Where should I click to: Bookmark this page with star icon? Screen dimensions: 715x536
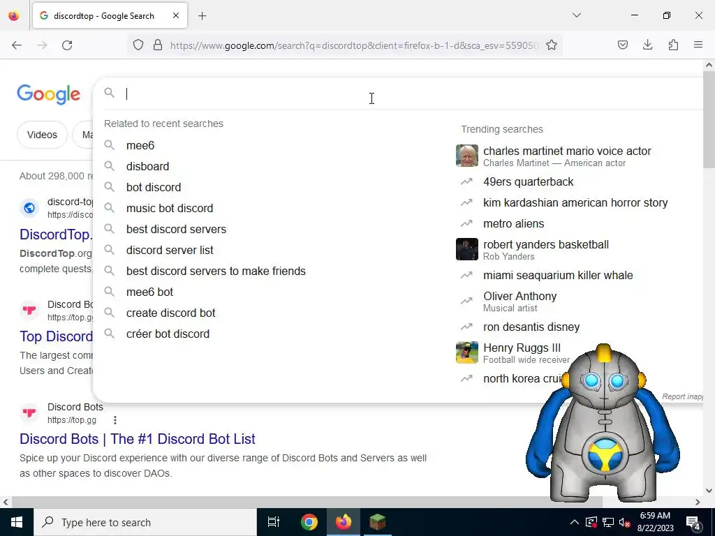point(552,45)
